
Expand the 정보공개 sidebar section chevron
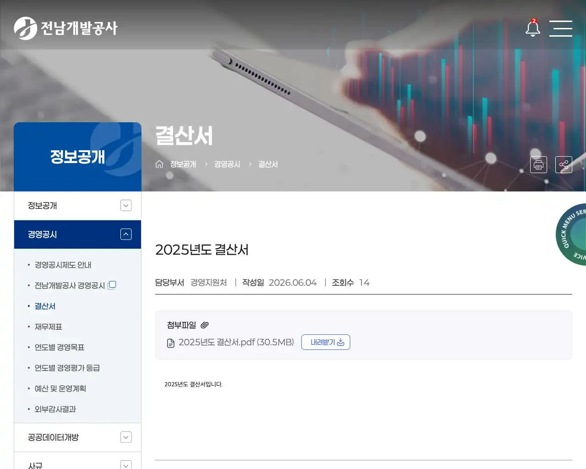click(x=126, y=206)
